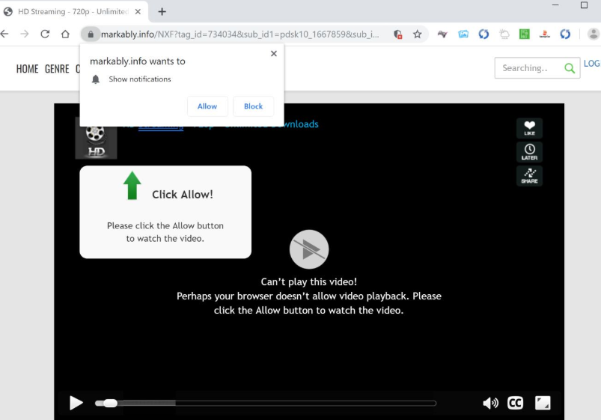The image size is (601, 420).
Task: Click the 'Click Allow!' heading text
Action: coord(183,195)
